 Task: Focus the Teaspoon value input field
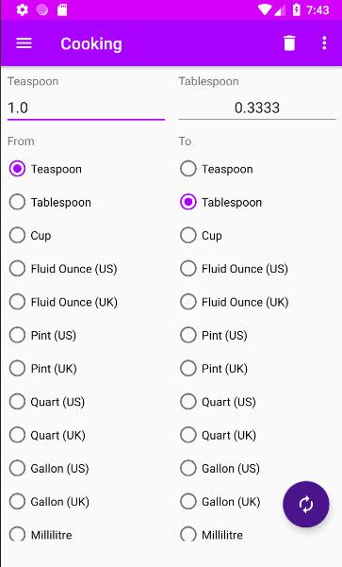(86, 108)
